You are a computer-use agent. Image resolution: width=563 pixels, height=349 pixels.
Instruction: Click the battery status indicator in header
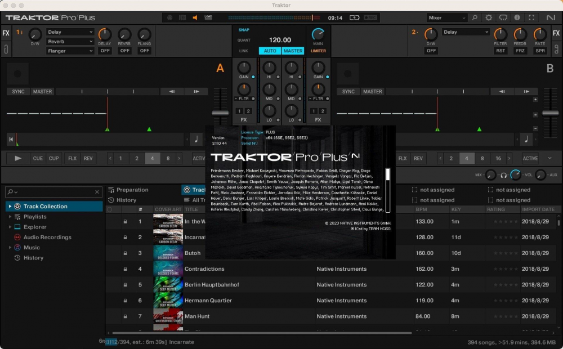click(354, 17)
